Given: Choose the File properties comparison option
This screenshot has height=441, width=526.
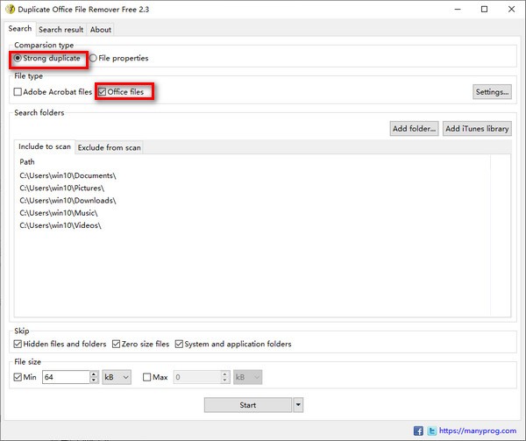Looking at the screenshot, I should (94, 59).
